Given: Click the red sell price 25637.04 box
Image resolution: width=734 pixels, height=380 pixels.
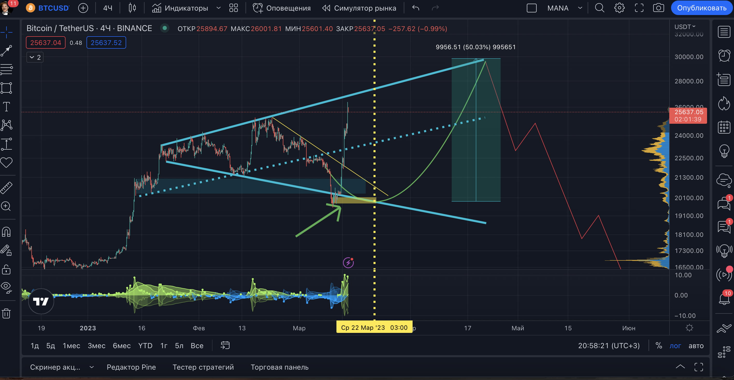Looking at the screenshot, I should tap(46, 43).
